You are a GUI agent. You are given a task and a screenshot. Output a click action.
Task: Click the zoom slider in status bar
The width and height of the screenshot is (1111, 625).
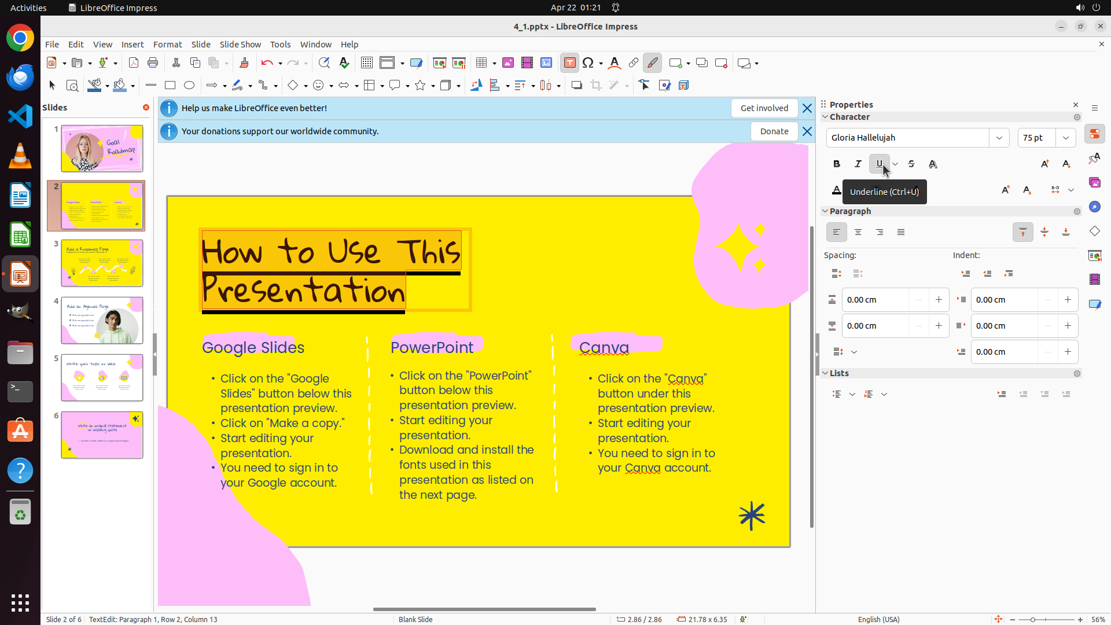tap(1033, 619)
